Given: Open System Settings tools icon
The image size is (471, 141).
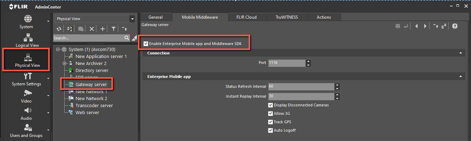Looking at the screenshot, I should (x=27, y=76).
